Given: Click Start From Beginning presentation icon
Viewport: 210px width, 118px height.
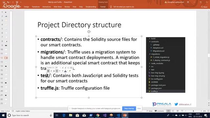Looking at the screenshot, I should pyautogui.click(x=17, y=2).
